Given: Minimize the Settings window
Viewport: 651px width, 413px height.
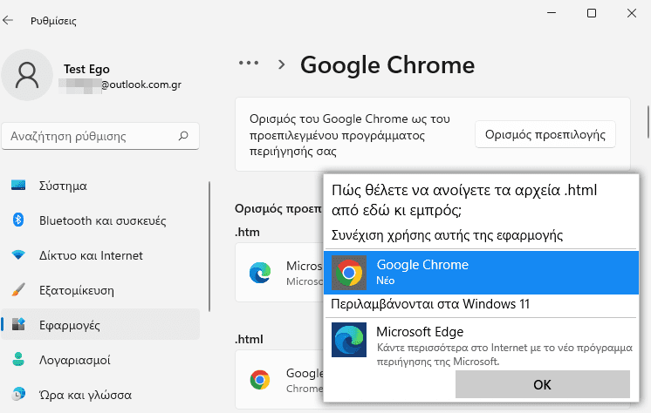Looking at the screenshot, I should [552, 13].
